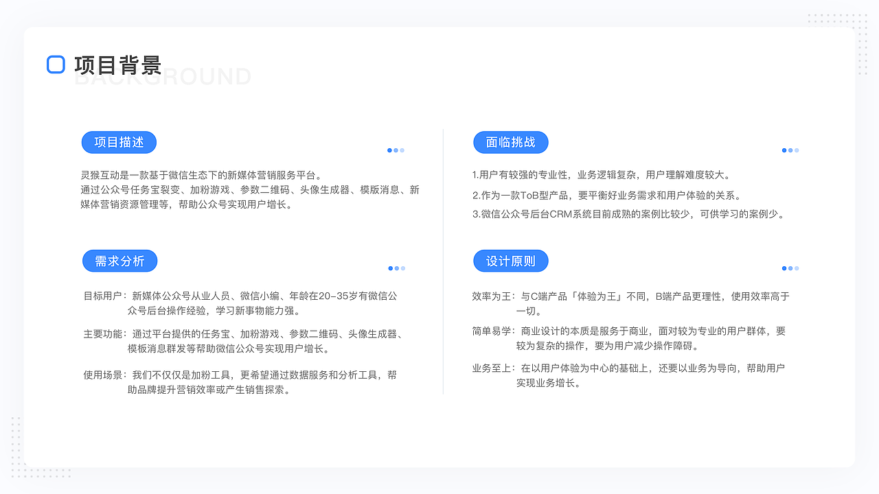Click the blue dot indicator beside 面临挑战 section
Screen dimensions: 879x494
(x=784, y=150)
